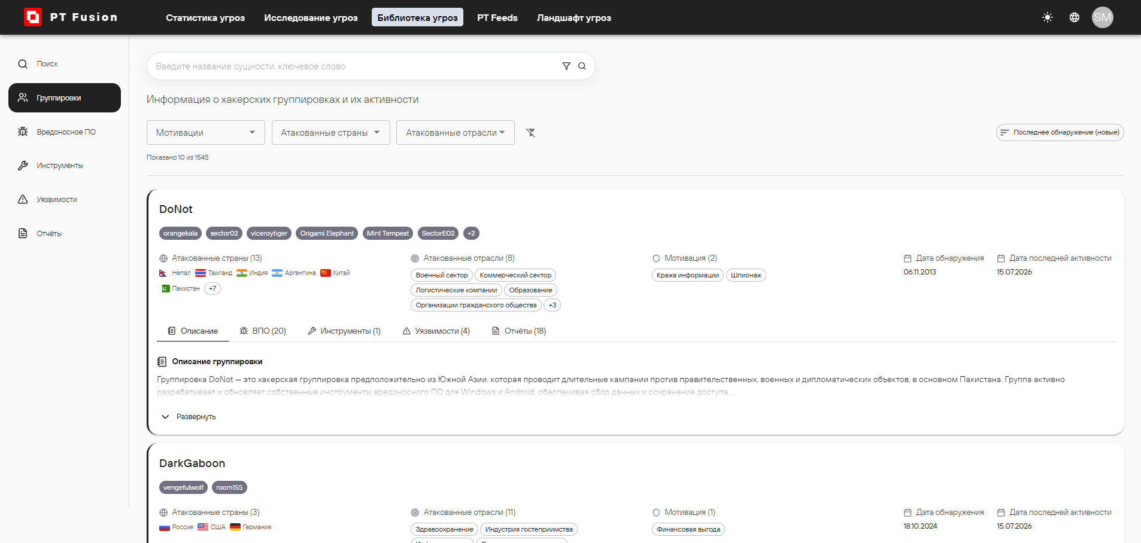Viewport: 1141px width, 543px height.
Task: Show +7 more attacked countries for DoNot
Action: click(213, 288)
